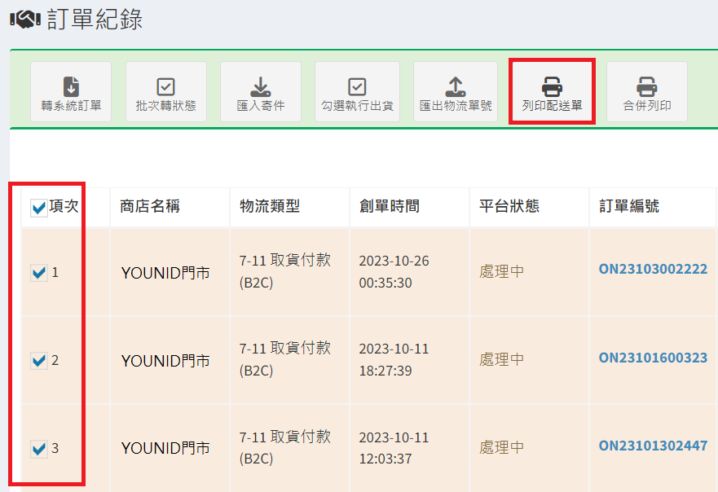
Task: Uncheck the checkbox for row 2
Action: coord(38,360)
